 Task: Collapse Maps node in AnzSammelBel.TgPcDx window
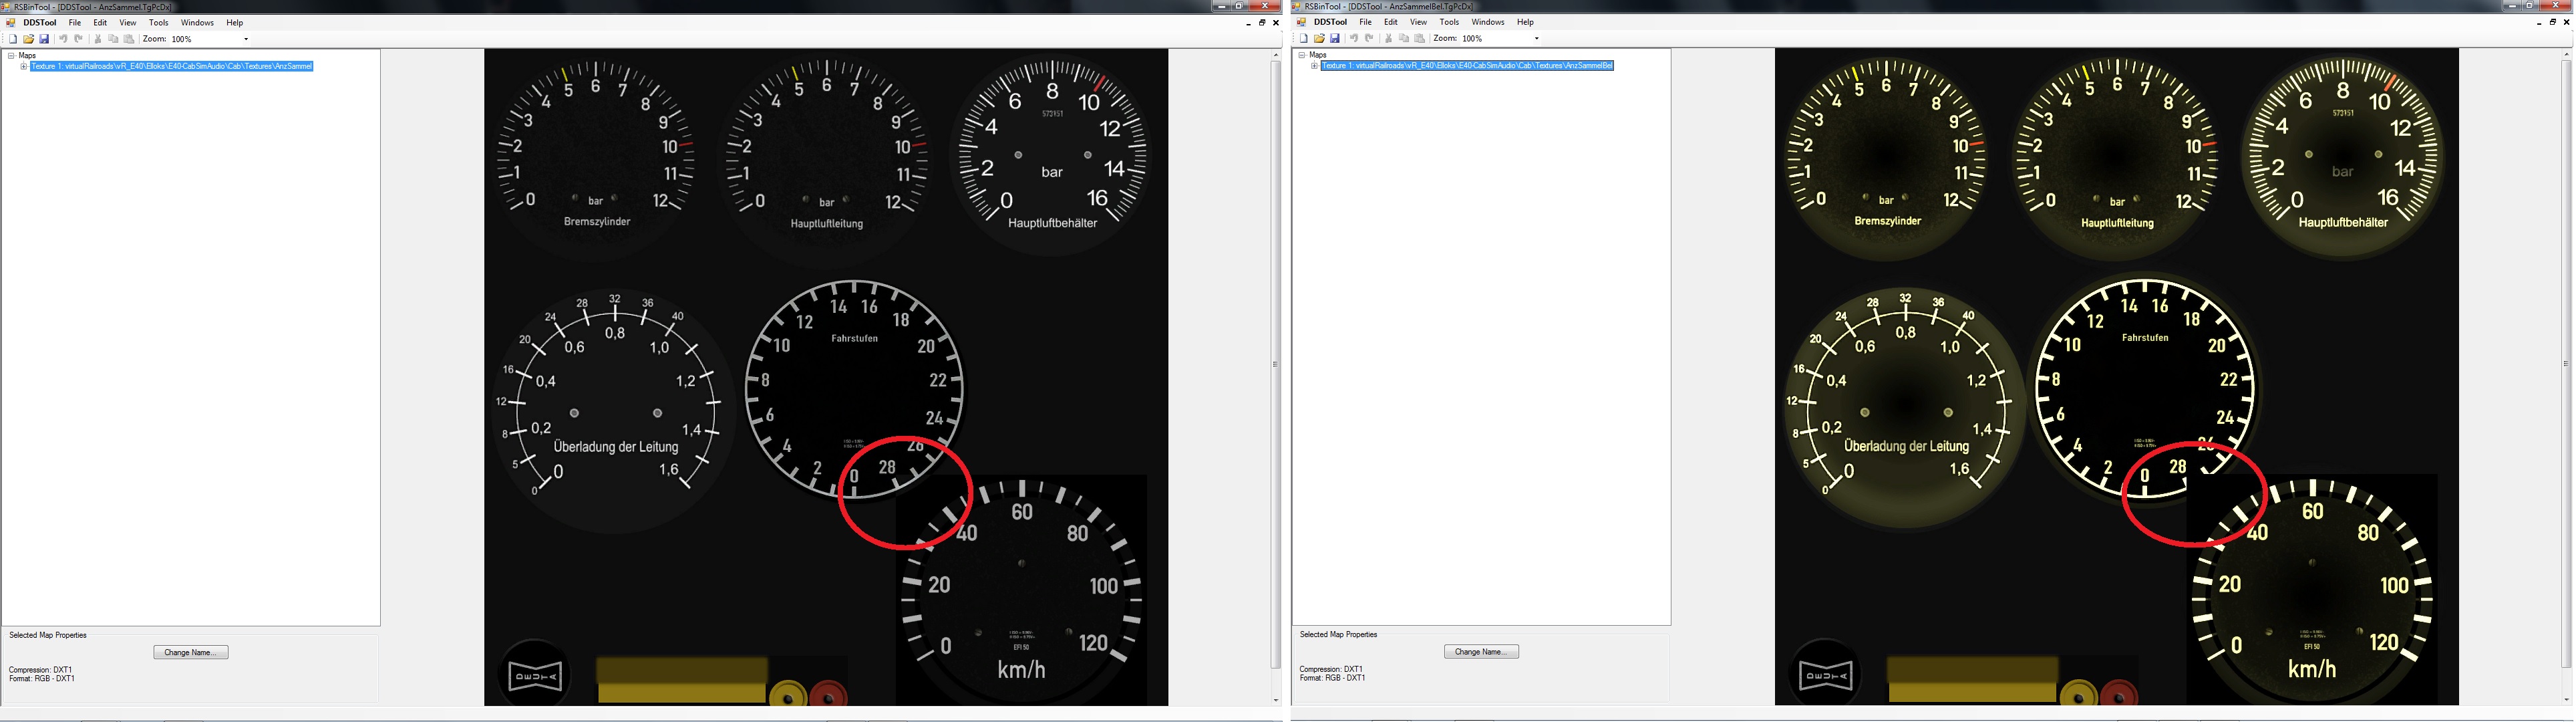(x=1302, y=55)
